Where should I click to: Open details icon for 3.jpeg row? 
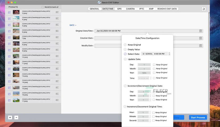coord(57,12)
